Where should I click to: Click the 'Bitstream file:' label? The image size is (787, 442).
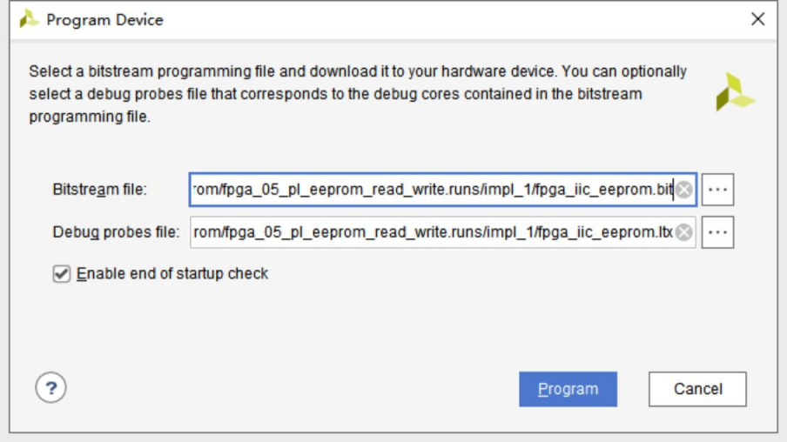100,190
